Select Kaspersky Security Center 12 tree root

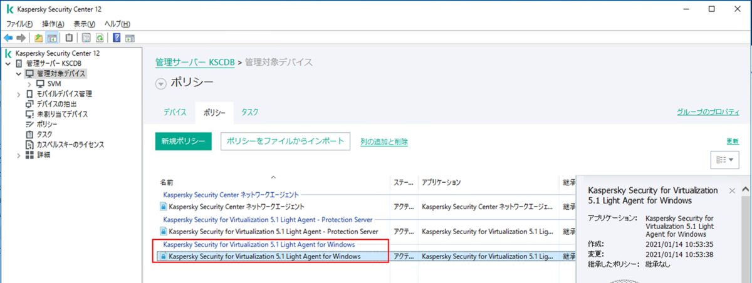coord(57,54)
